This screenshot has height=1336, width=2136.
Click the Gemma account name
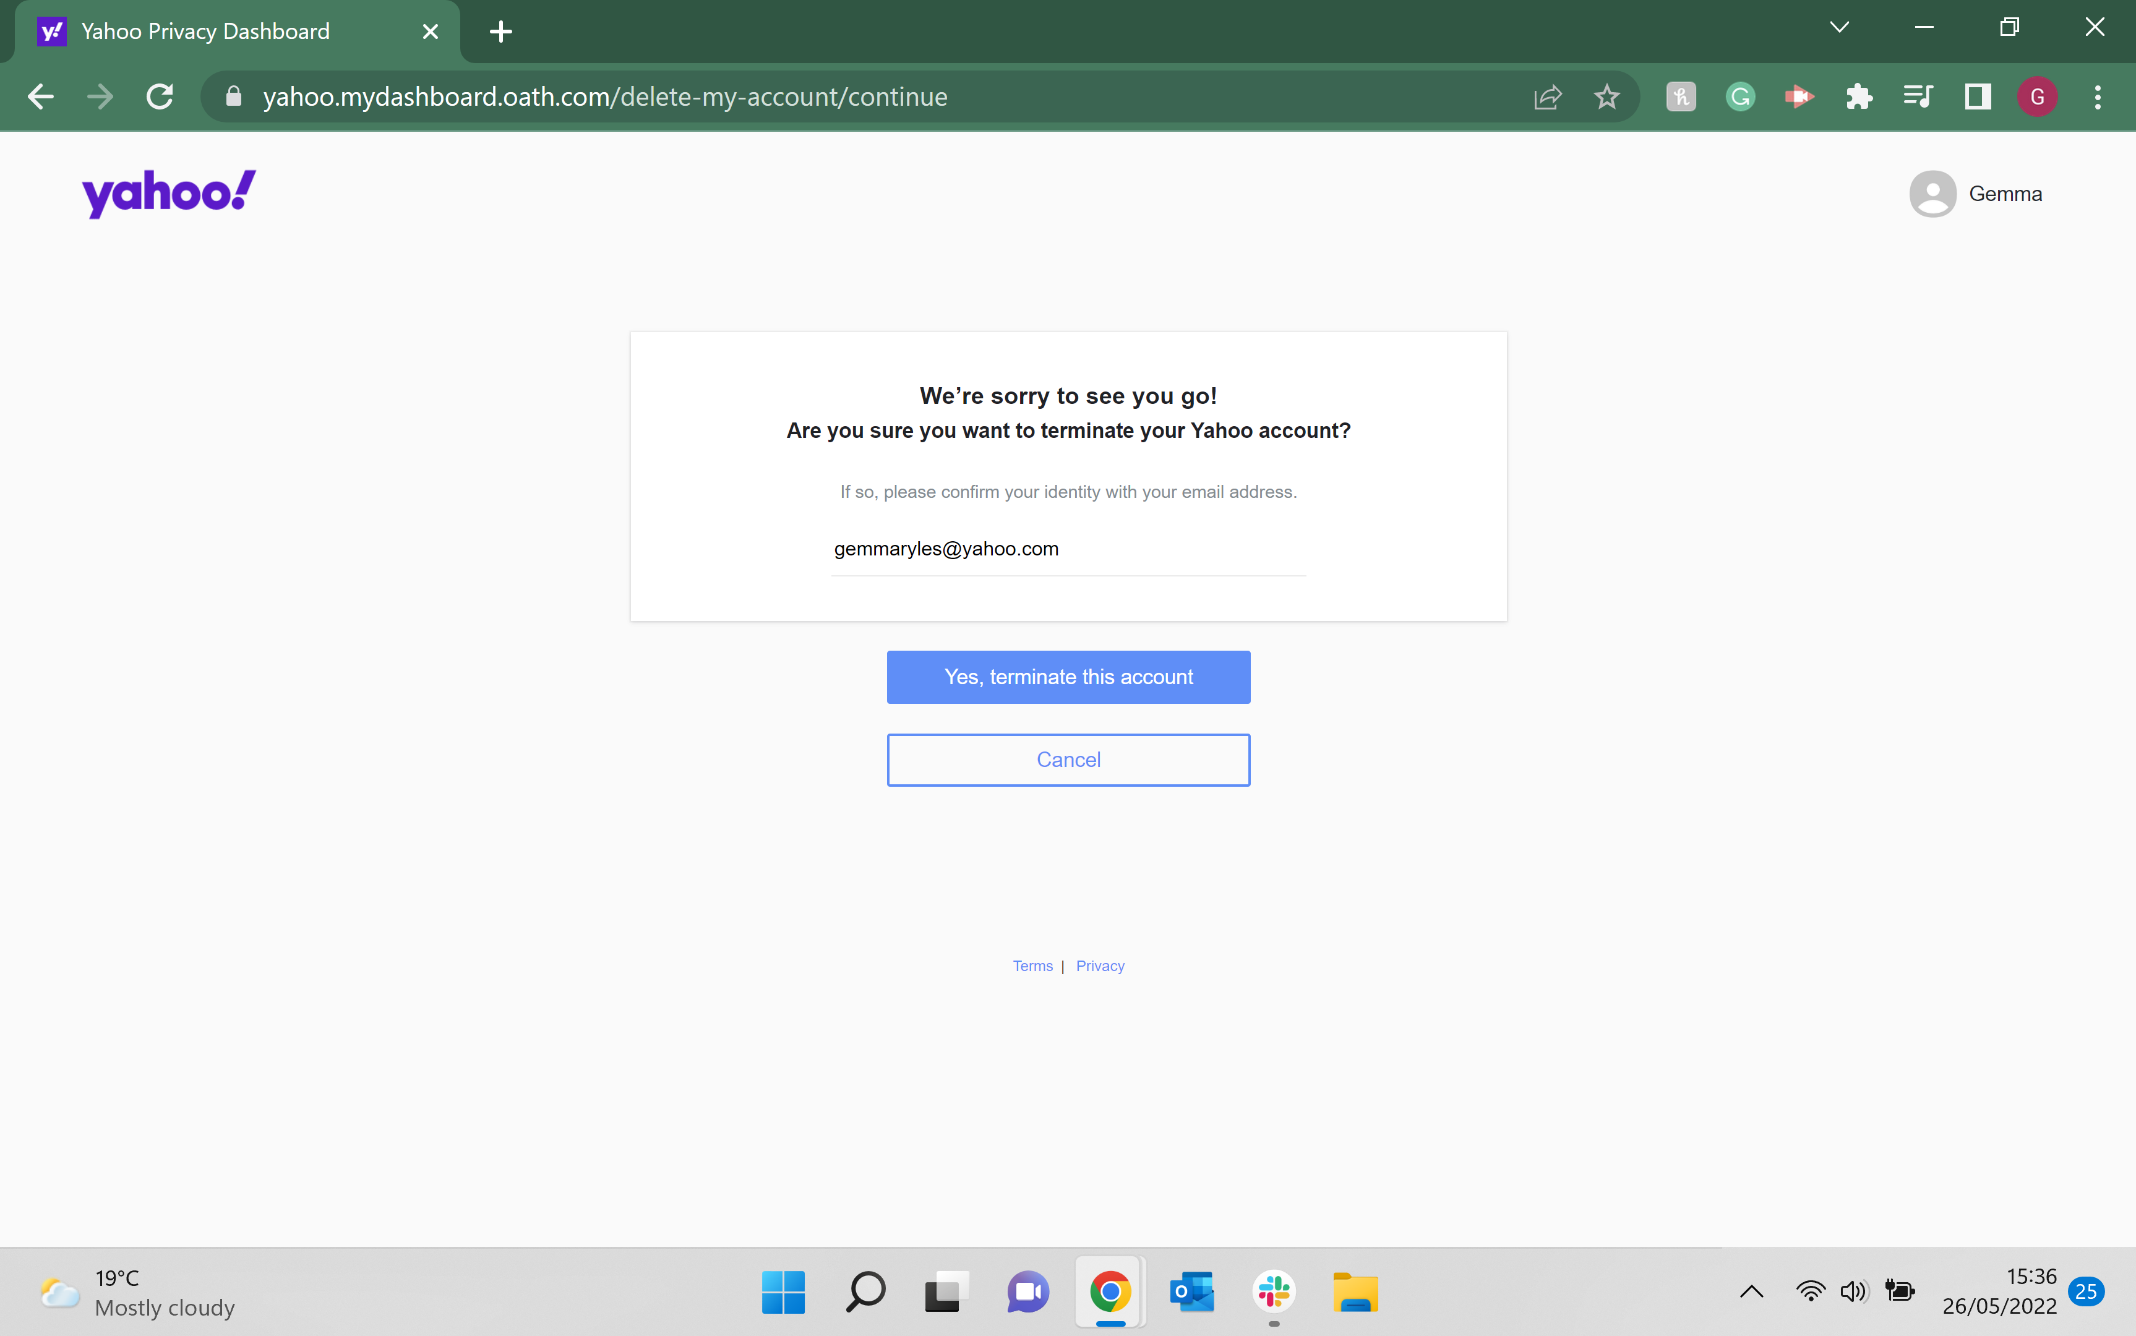2004,194
